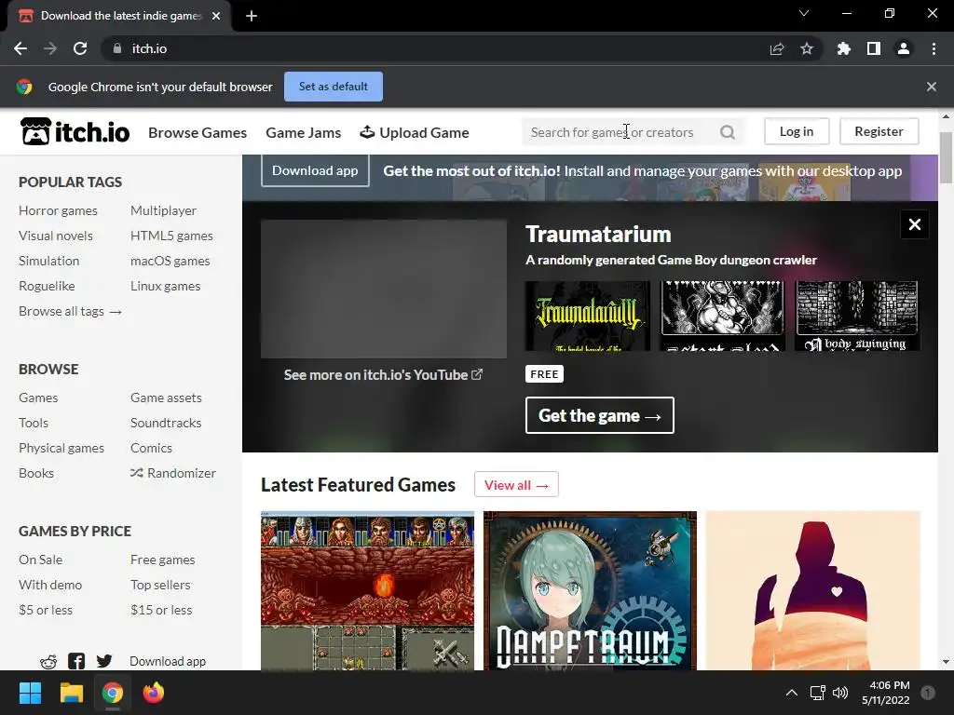Click Get the game button
This screenshot has width=954, height=715.
coord(599,415)
